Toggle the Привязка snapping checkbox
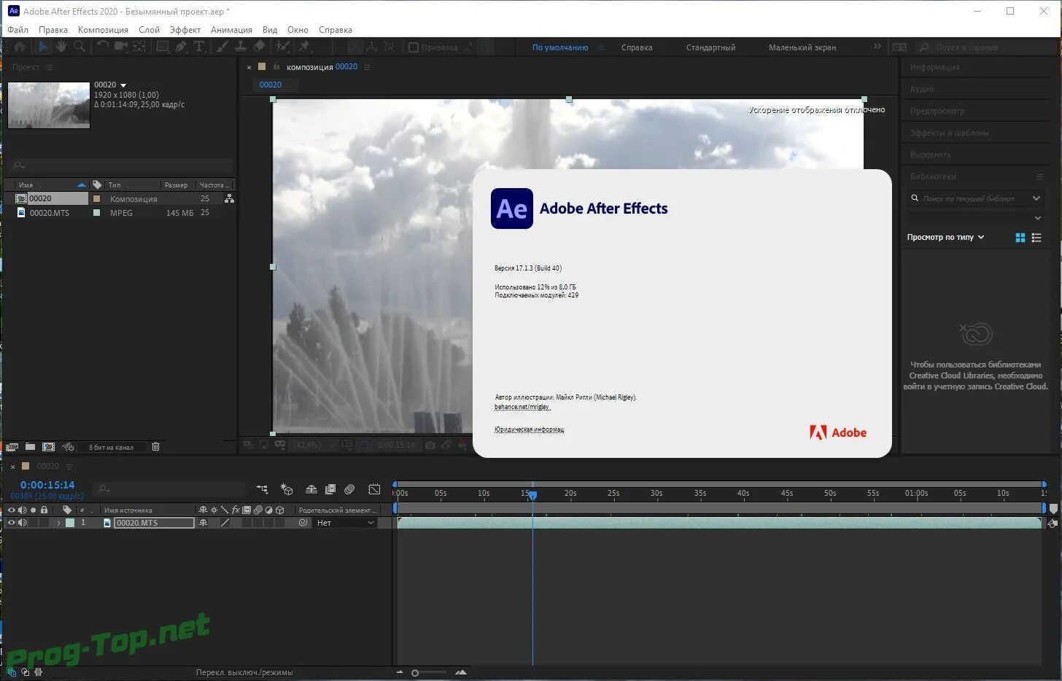Image resolution: width=1062 pixels, height=681 pixels. [x=414, y=47]
